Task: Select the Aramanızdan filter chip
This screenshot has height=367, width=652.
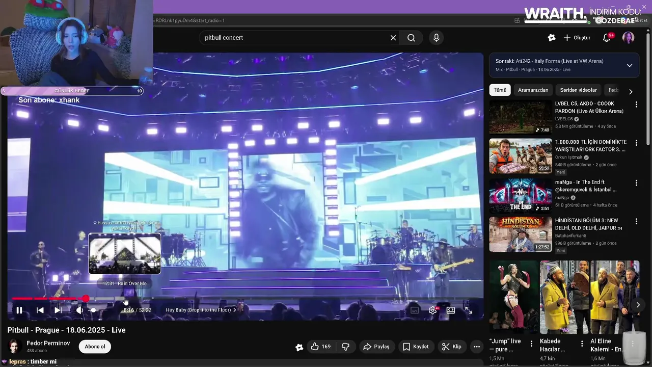Action: pyautogui.click(x=533, y=90)
